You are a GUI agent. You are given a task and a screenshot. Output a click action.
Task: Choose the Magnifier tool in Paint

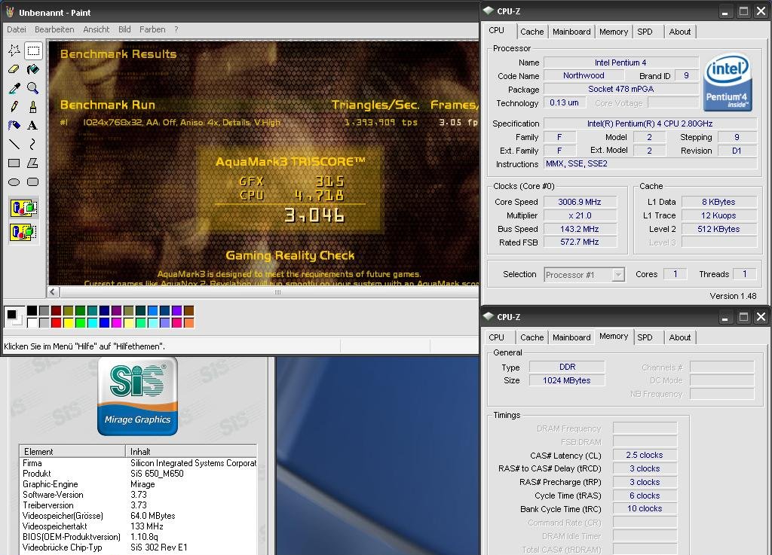[x=33, y=88]
